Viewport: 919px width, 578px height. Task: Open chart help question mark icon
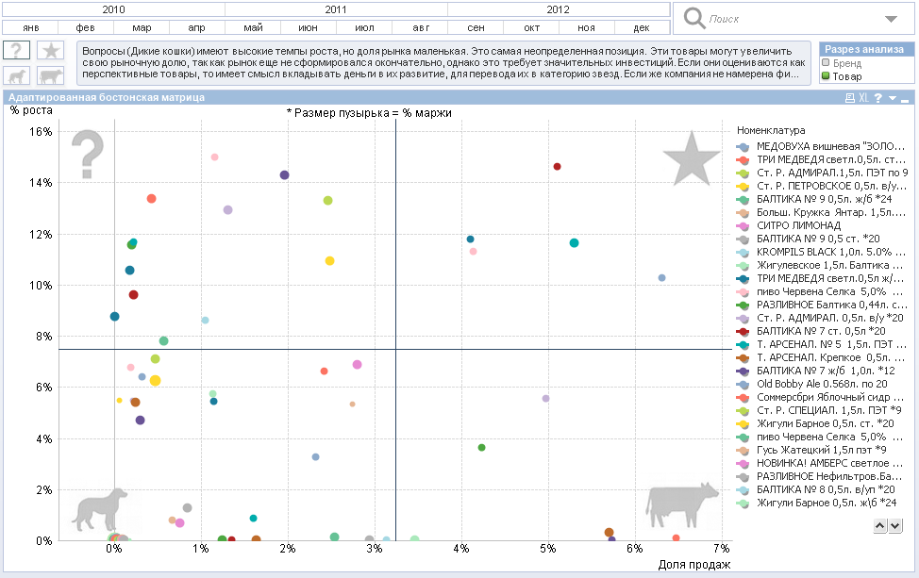click(x=877, y=98)
